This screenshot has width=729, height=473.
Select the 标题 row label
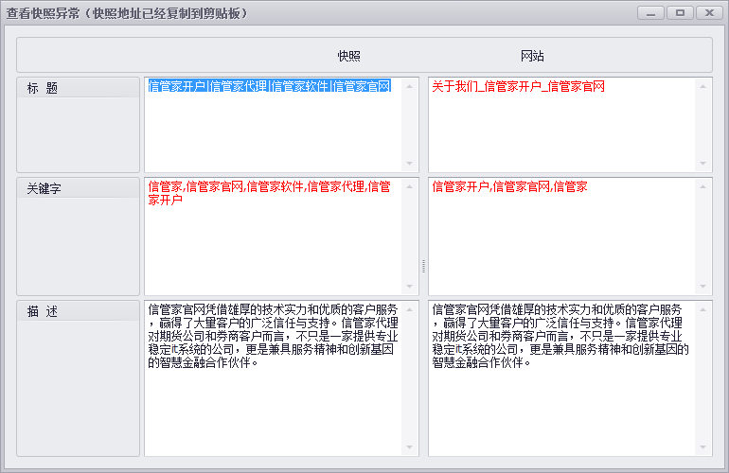78,88
